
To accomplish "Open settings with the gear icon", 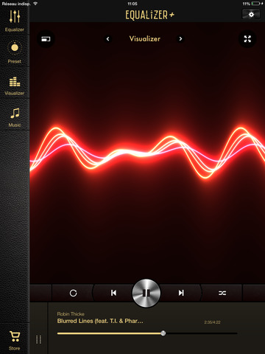I will (251, 15).
